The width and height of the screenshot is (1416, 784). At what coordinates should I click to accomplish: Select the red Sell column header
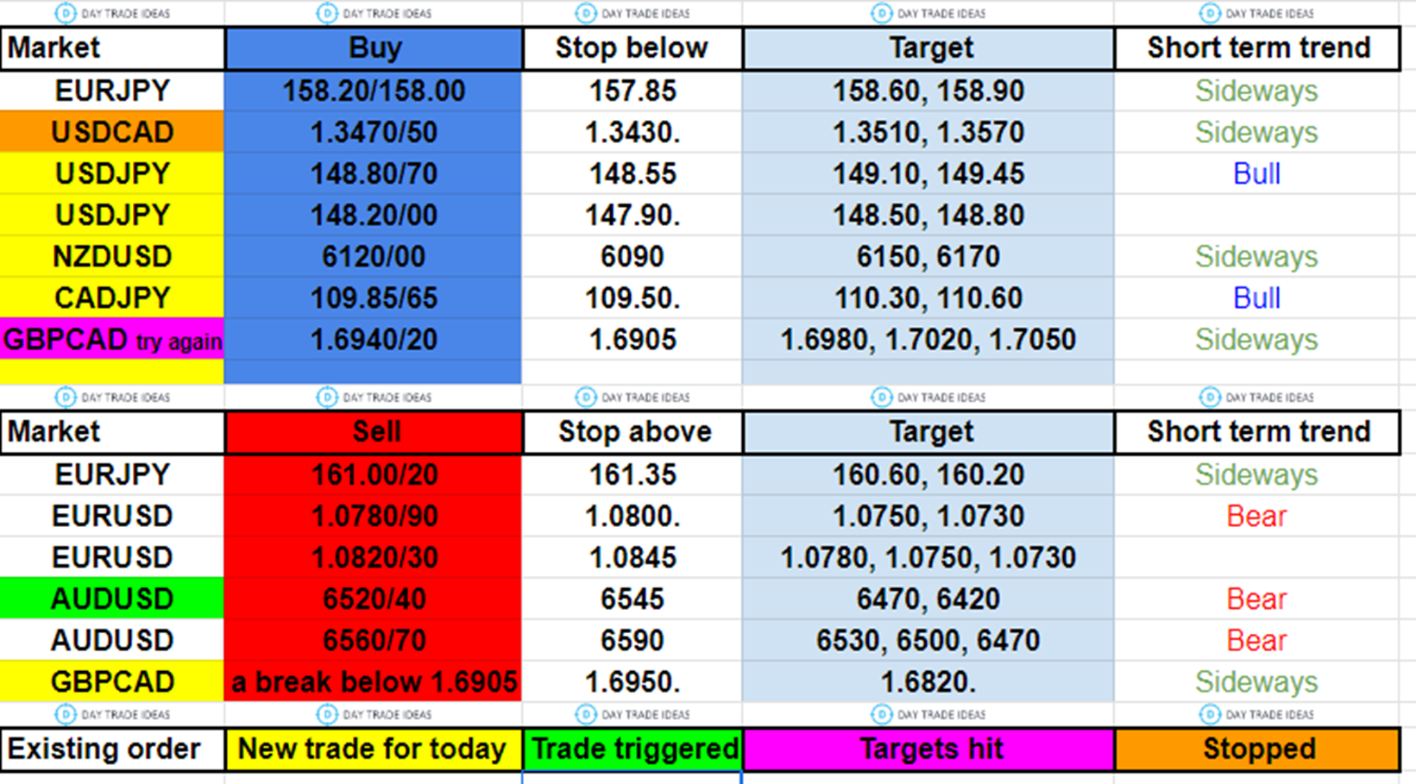374,432
